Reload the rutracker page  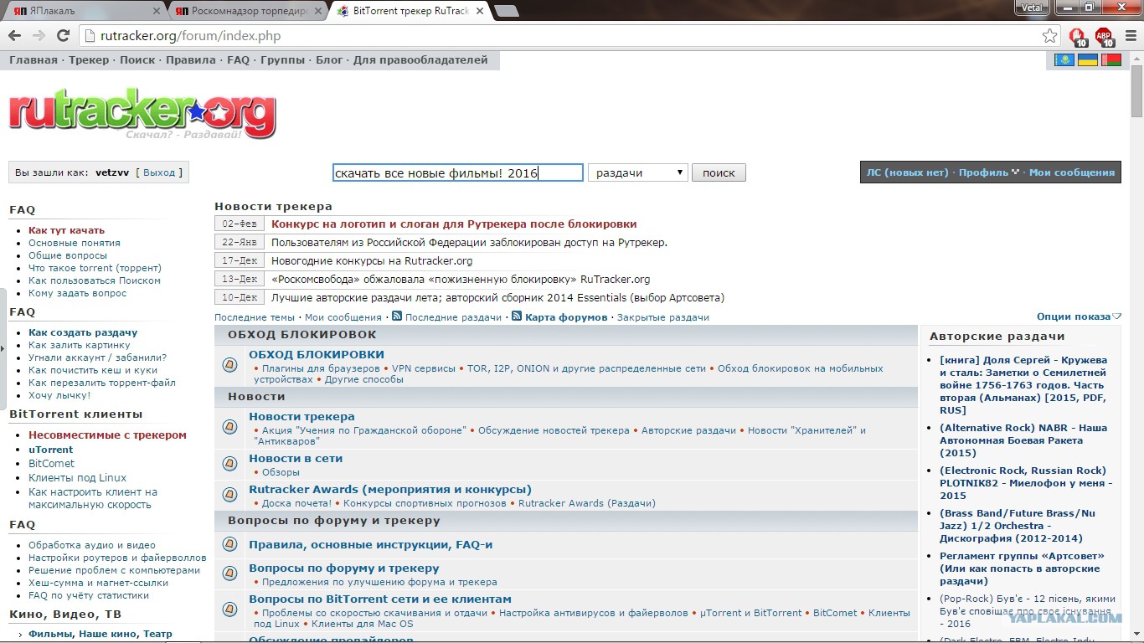click(x=63, y=36)
